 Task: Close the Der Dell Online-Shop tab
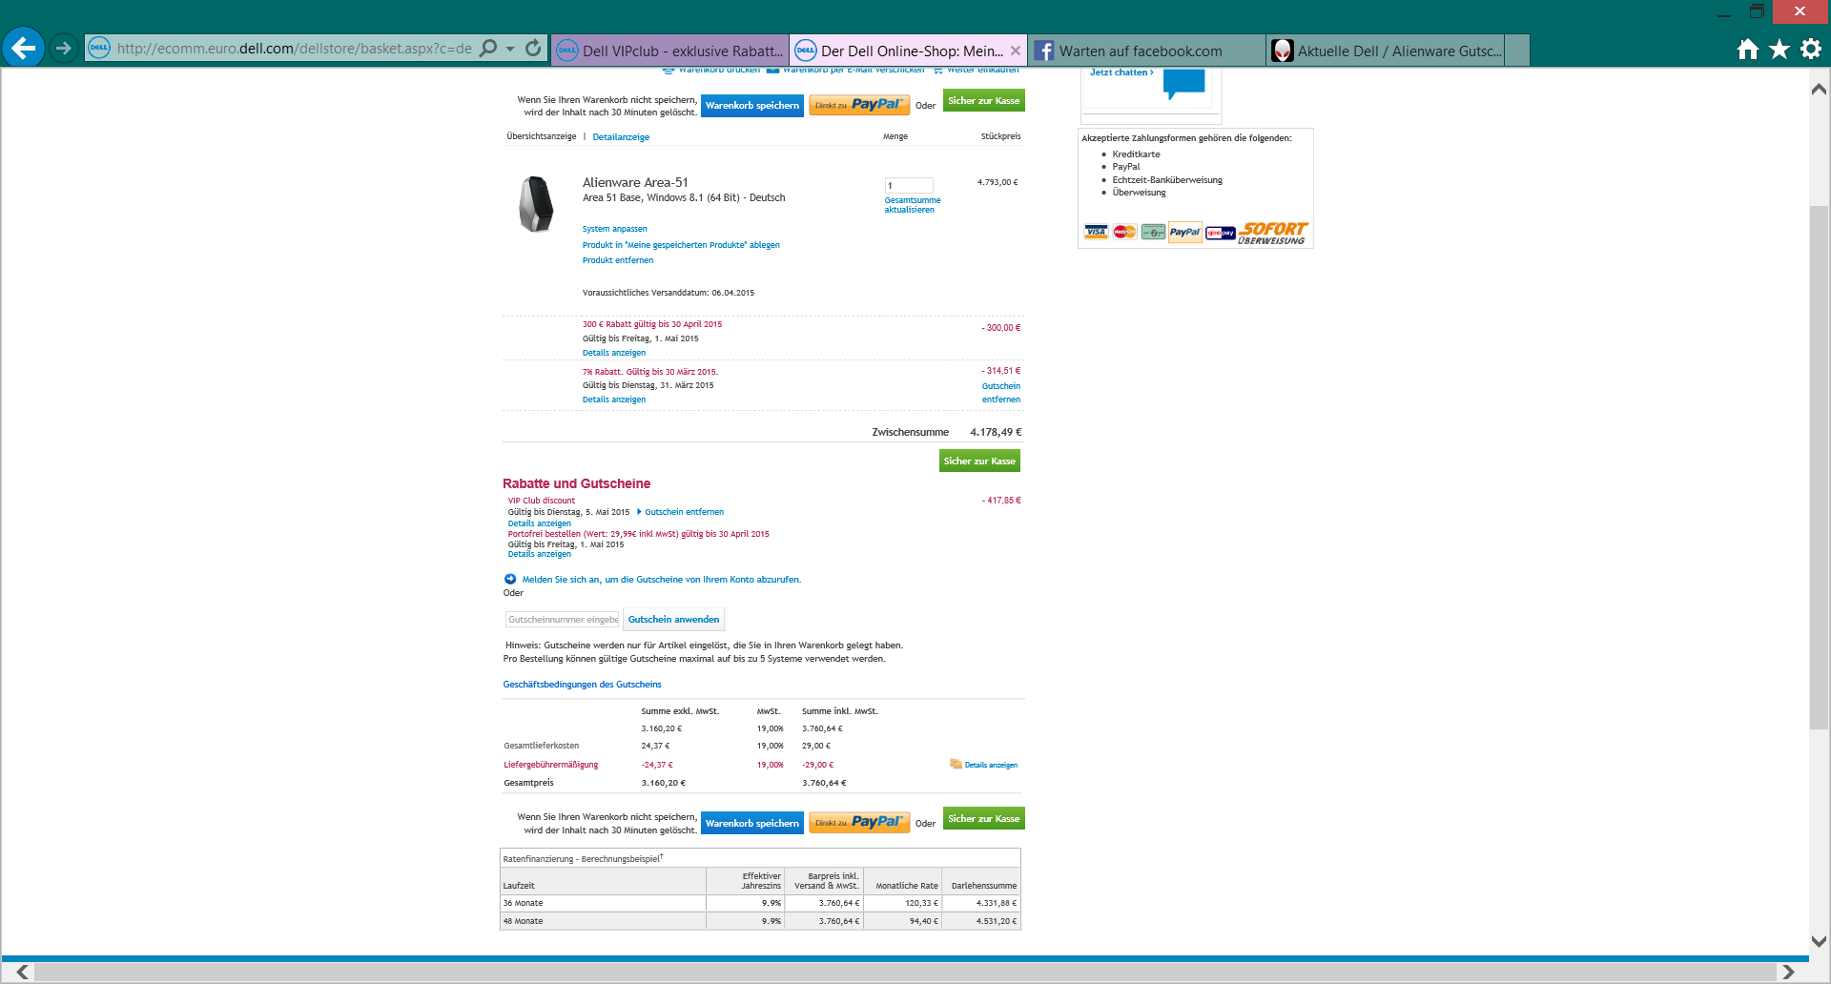[x=1016, y=51]
